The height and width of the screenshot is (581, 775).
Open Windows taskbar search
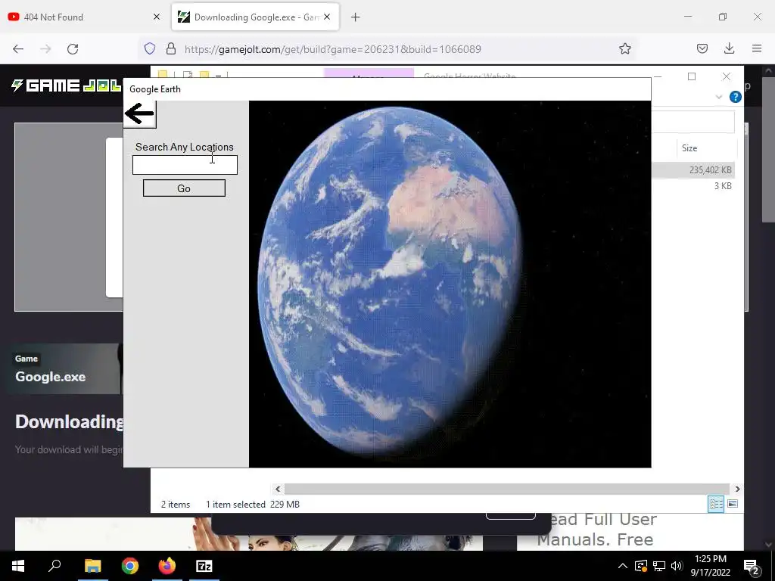(x=54, y=566)
